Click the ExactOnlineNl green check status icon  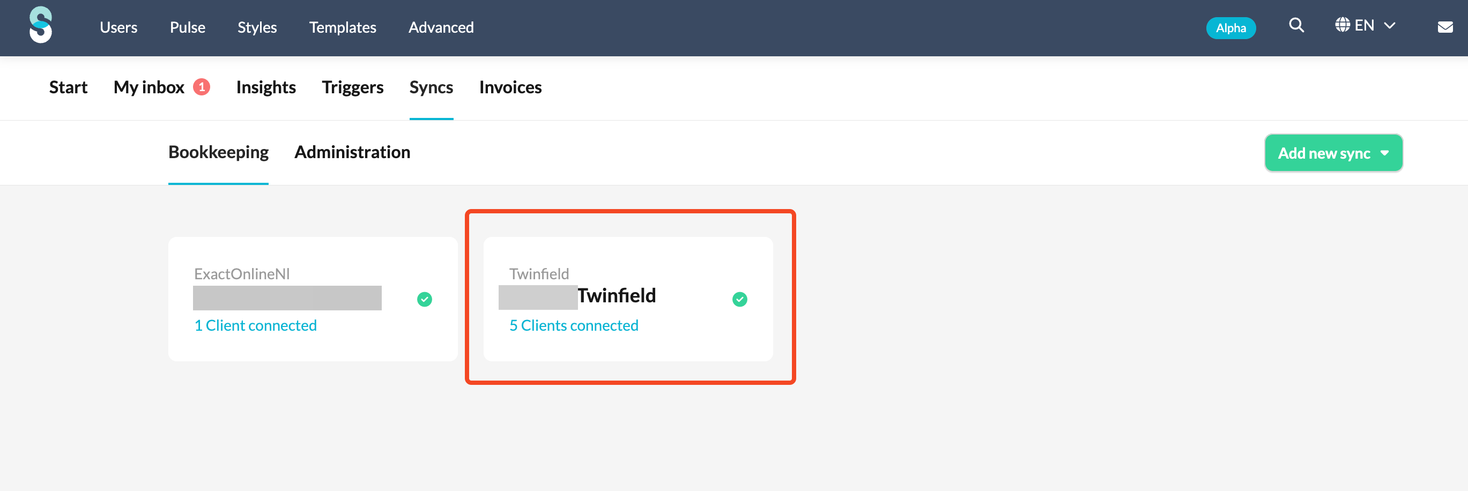[425, 299]
